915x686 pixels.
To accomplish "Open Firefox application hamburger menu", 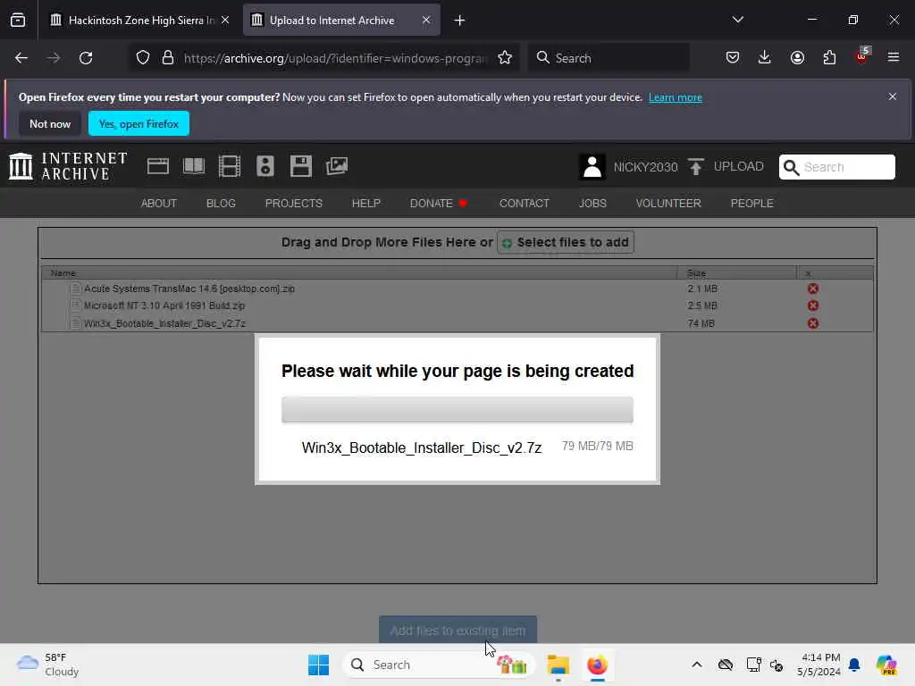I will point(894,57).
